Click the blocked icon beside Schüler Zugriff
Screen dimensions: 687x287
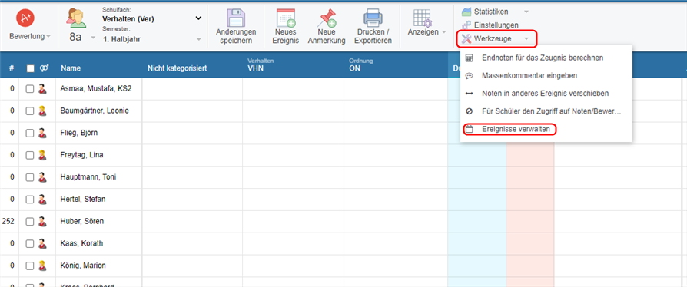click(x=470, y=111)
